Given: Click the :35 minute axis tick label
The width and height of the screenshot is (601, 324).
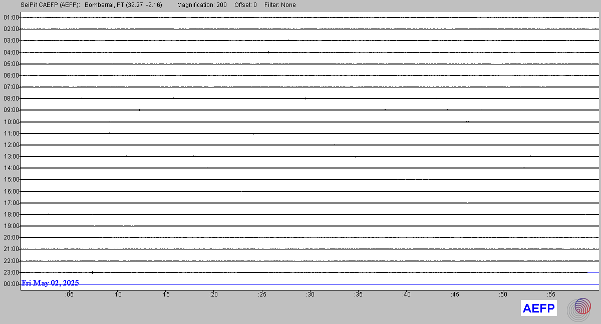Looking at the screenshot, I should 358,295.
